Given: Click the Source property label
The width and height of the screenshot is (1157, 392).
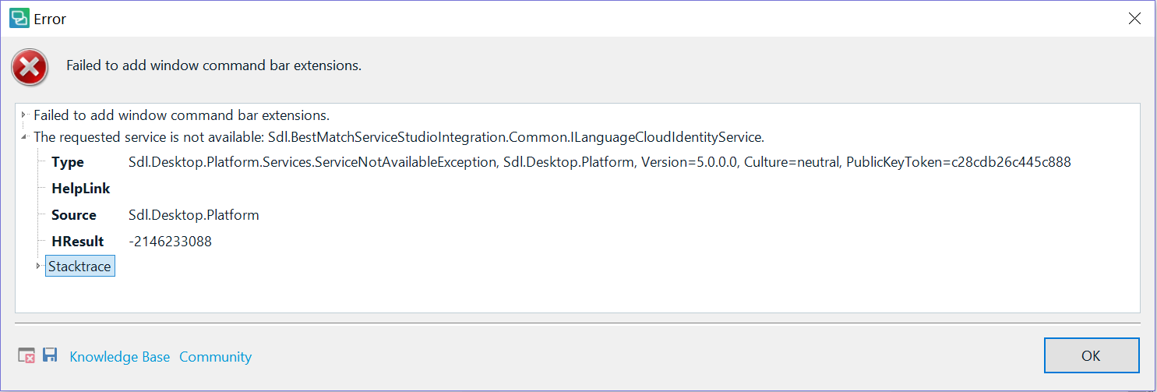Looking at the screenshot, I should coord(74,215).
